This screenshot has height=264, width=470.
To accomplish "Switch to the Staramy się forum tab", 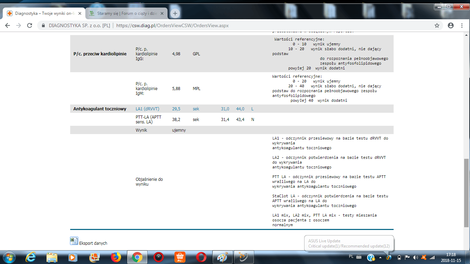I will point(122,13).
